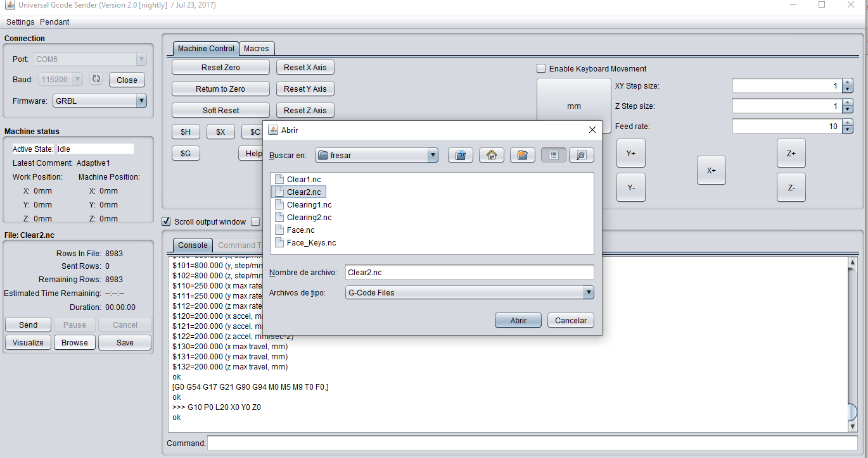Switch to Macros tab
The image size is (868, 458).
coord(257,48)
